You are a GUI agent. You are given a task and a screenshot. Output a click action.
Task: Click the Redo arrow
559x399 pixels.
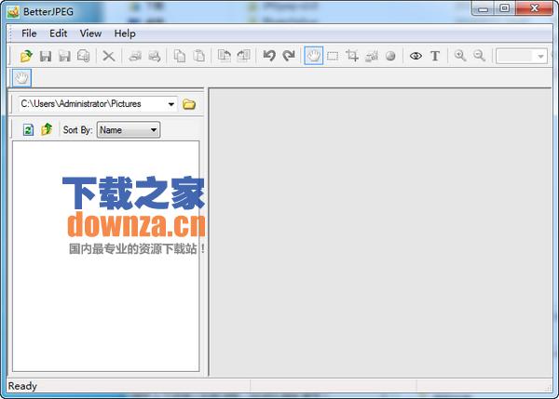pos(289,56)
